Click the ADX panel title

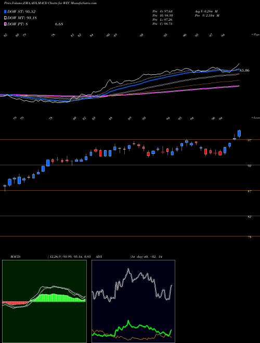(99, 257)
